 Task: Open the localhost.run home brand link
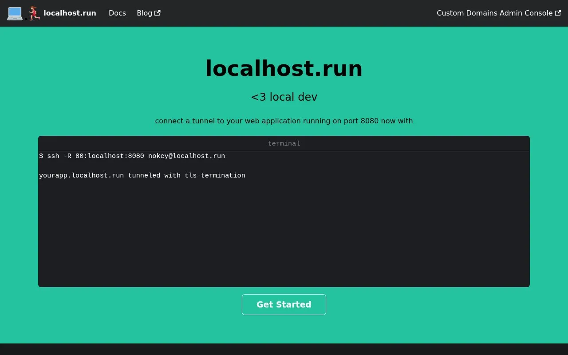[51, 13]
